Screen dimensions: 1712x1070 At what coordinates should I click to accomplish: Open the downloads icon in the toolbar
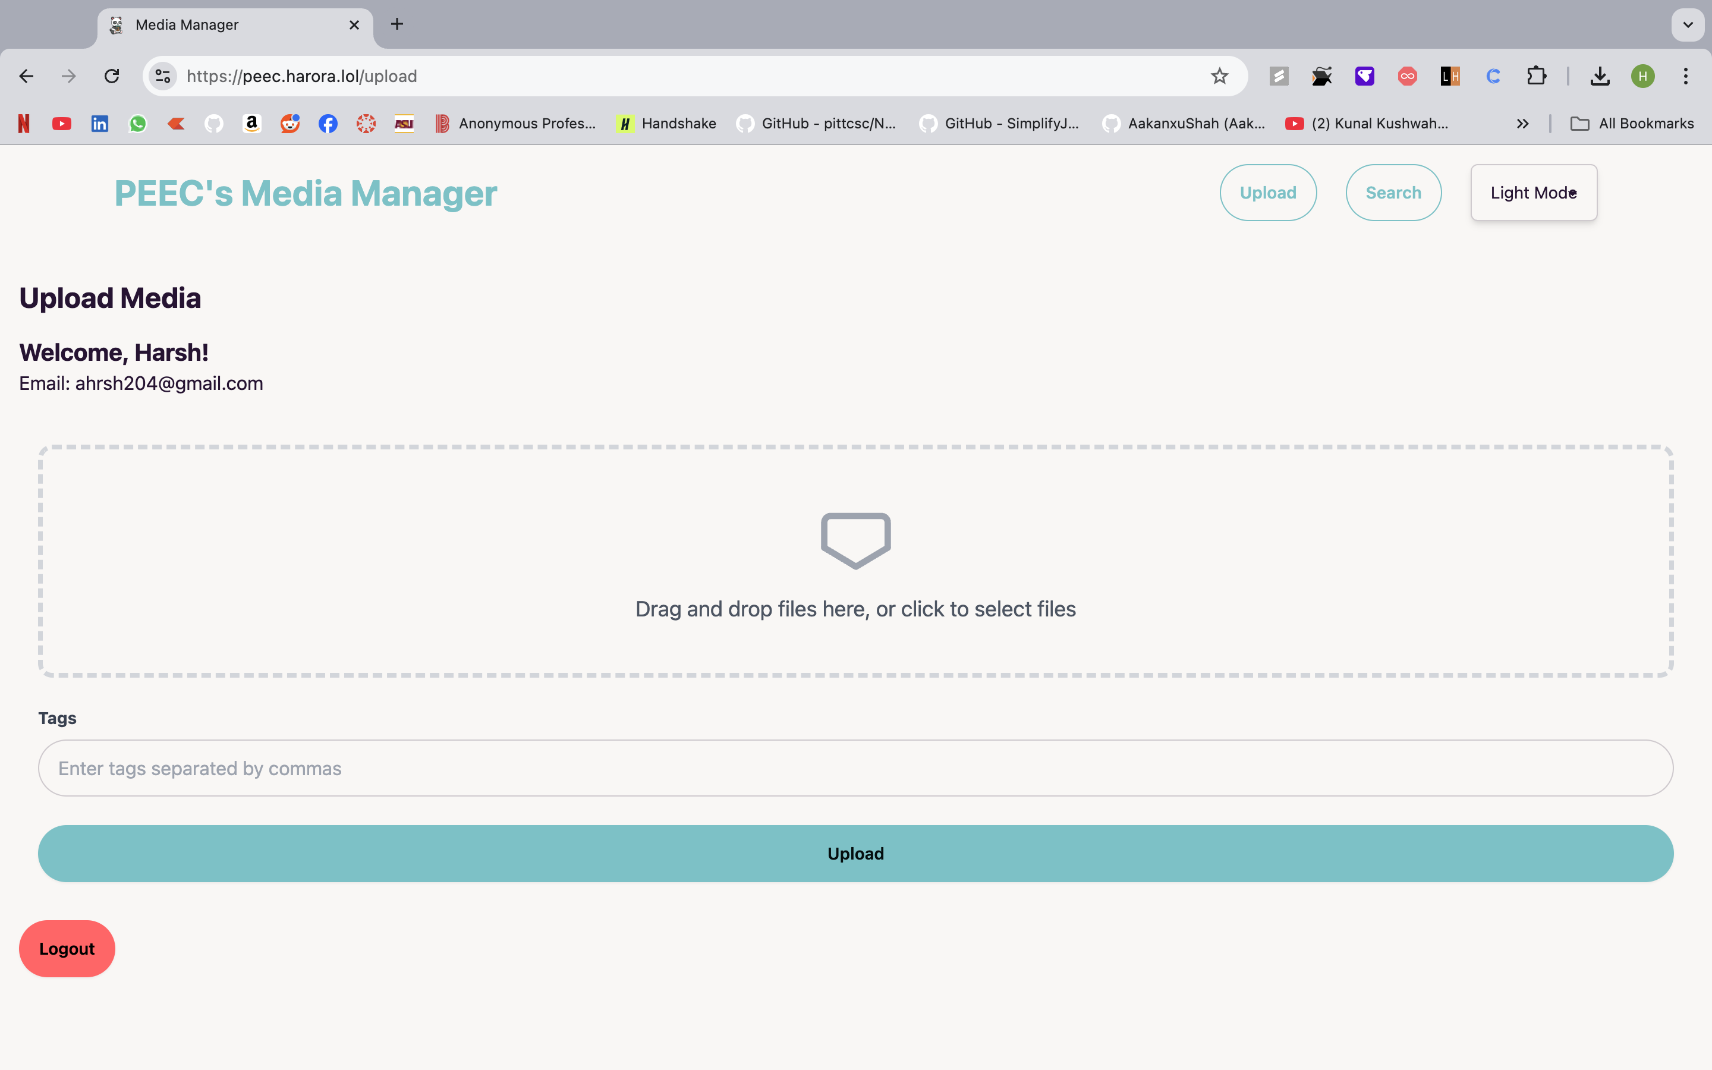[1600, 75]
